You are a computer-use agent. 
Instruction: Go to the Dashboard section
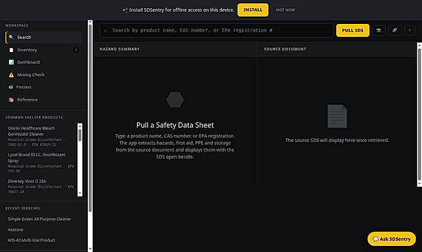44,62
